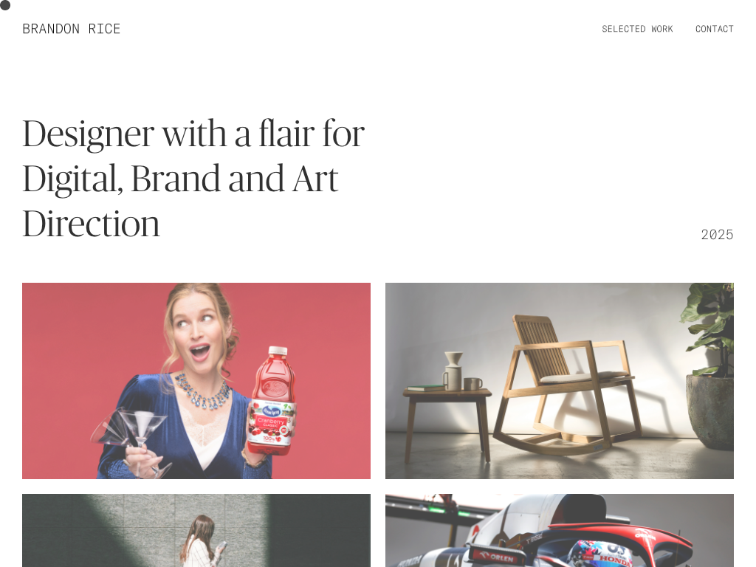
Task: Click the Honda logo on race car
Action: click(615, 560)
